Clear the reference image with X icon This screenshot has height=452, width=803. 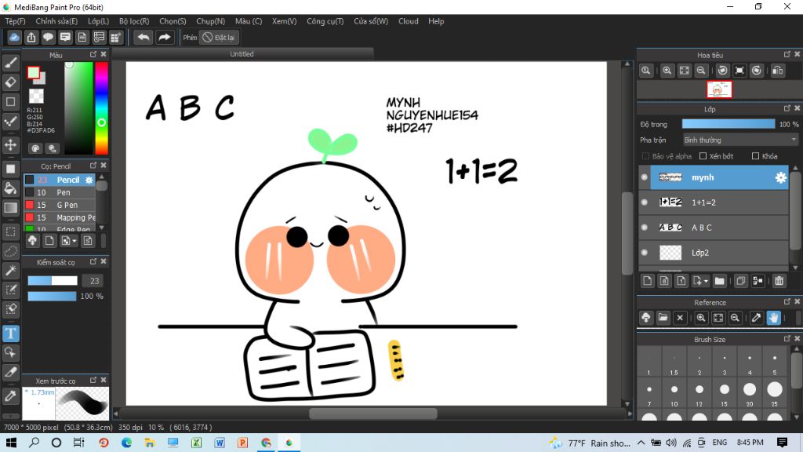680,318
